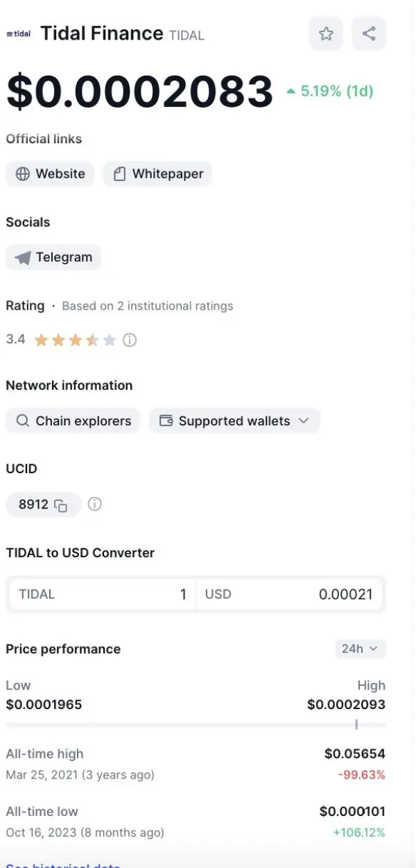
Task: Open the Whitepaper document link
Action: pos(157,173)
